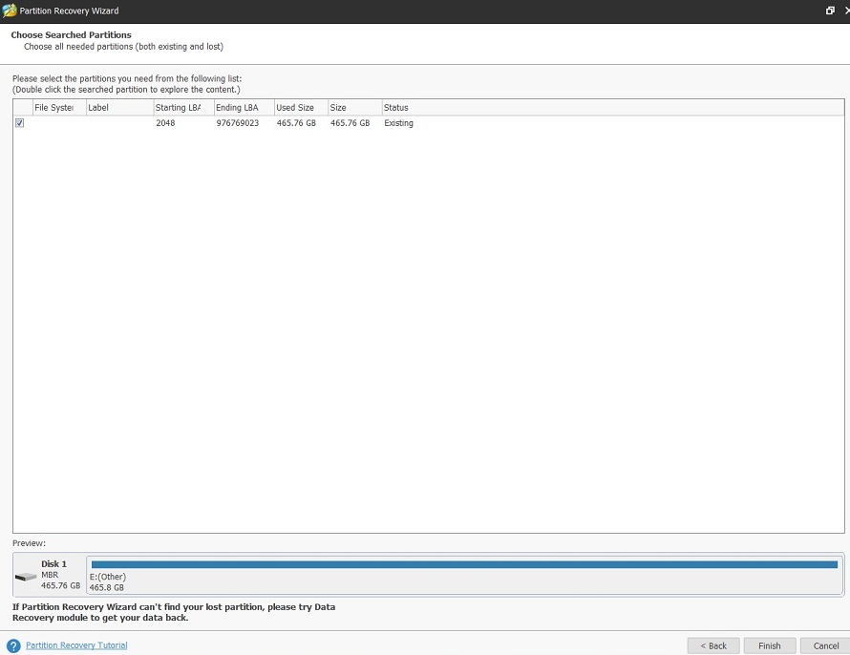The image size is (850, 655).
Task: Go to previous step with Back button
Action: pos(713,645)
